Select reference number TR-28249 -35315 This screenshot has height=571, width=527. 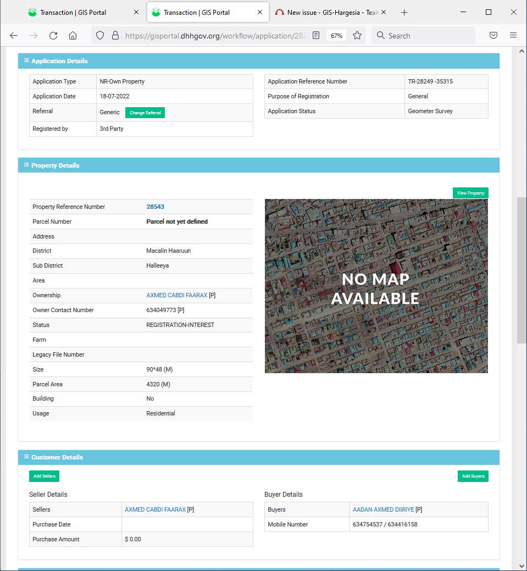430,81
